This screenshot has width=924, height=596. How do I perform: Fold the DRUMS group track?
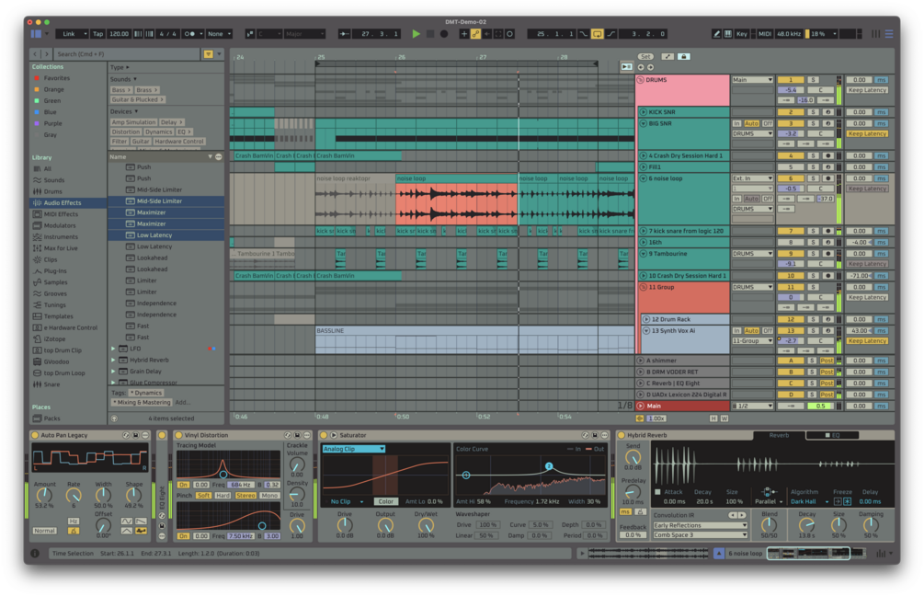pos(641,80)
